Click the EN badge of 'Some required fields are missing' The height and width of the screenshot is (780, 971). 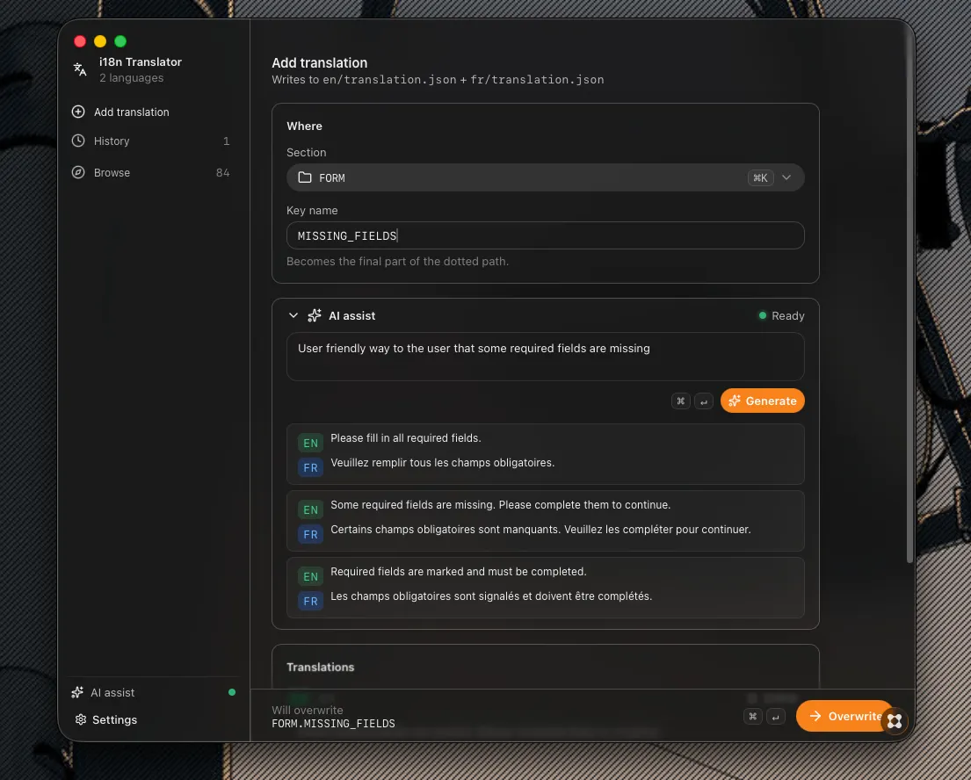[310, 510]
